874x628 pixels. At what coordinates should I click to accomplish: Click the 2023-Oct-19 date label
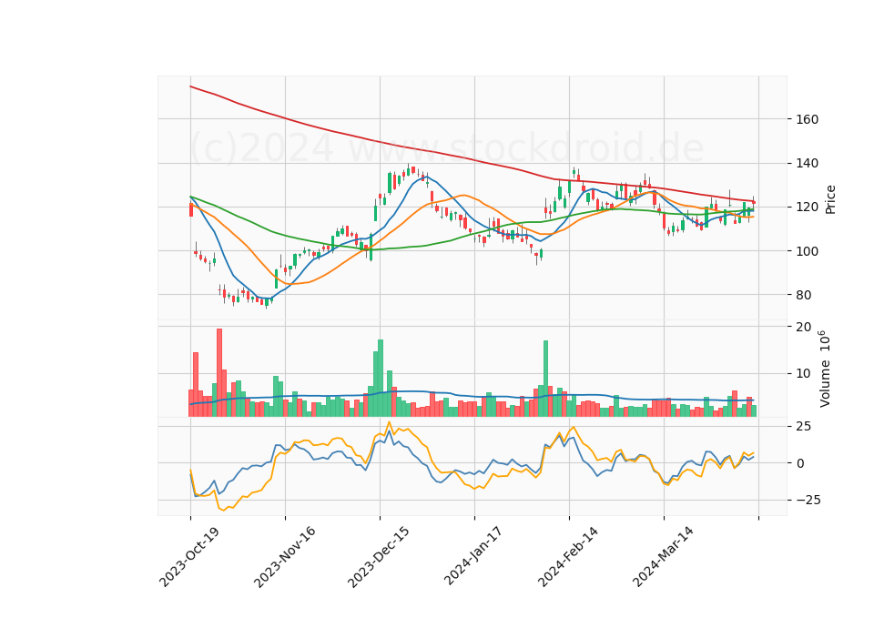coord(189,556)
